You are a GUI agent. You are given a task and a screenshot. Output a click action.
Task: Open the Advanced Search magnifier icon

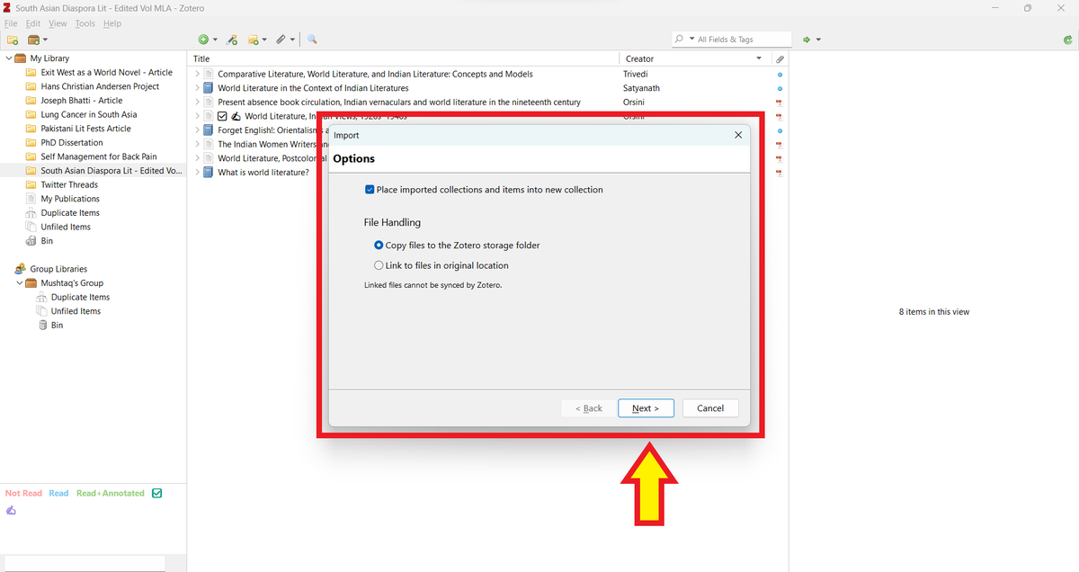[312, 40]
